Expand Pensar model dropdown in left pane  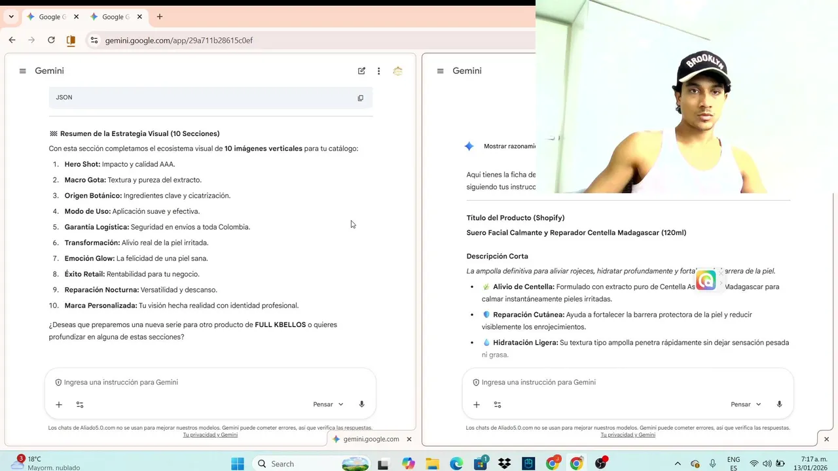pos(328,404)
